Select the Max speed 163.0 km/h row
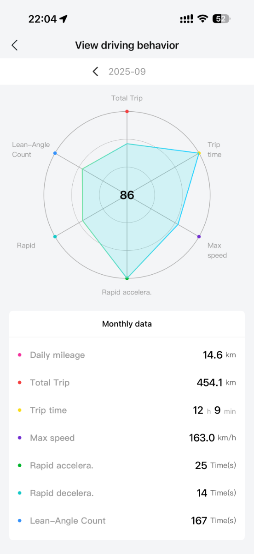Image resolution: width=254 pixels, height=554 pixels. (x=127, y=438)
